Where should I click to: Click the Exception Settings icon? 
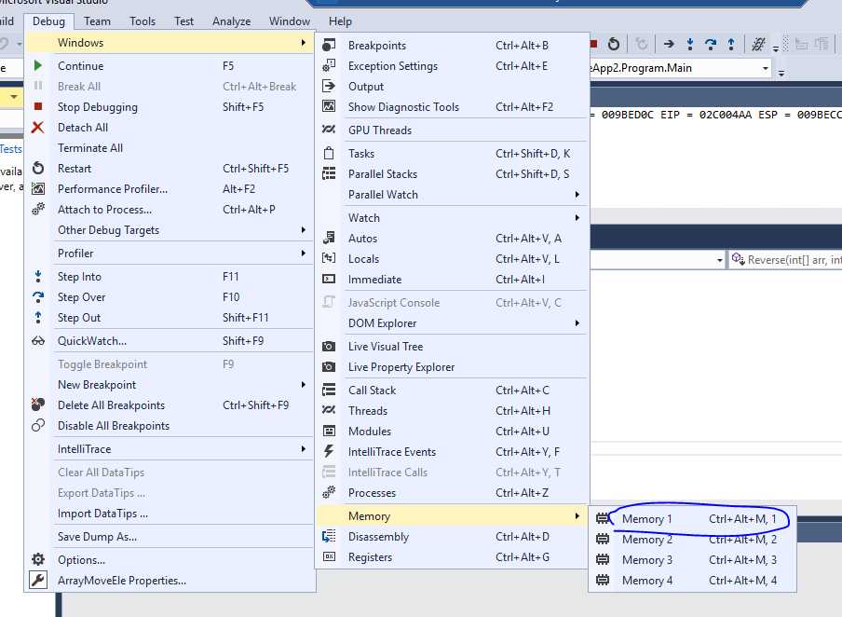click(329, 65)
